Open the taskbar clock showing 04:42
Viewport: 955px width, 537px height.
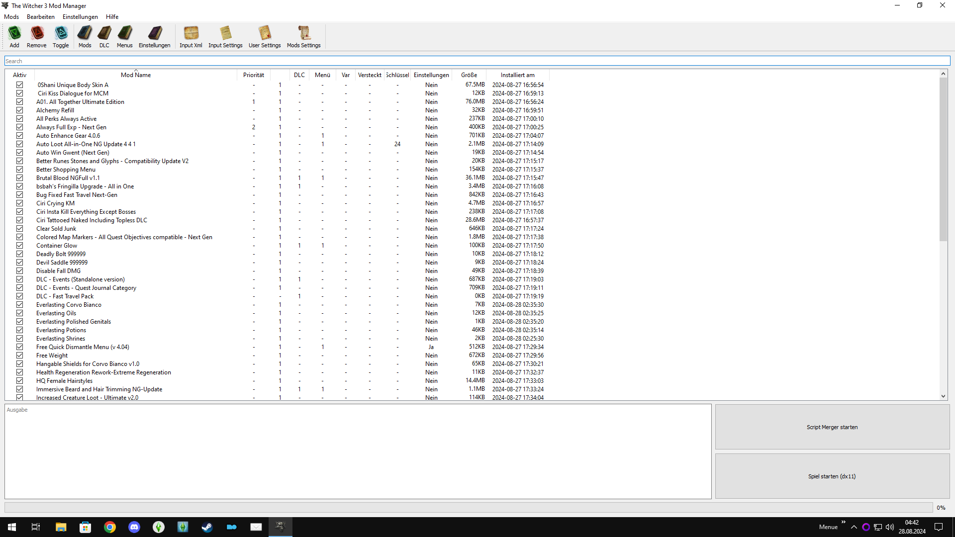(912, 527)
